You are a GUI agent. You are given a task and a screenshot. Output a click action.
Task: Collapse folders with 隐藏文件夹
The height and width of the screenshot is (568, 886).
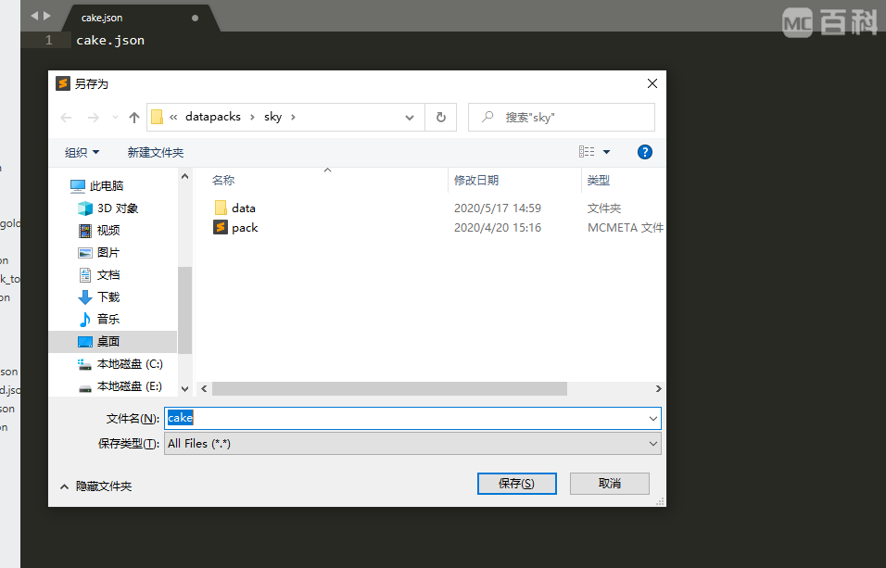pyautogui.click(x=95, y=486)
